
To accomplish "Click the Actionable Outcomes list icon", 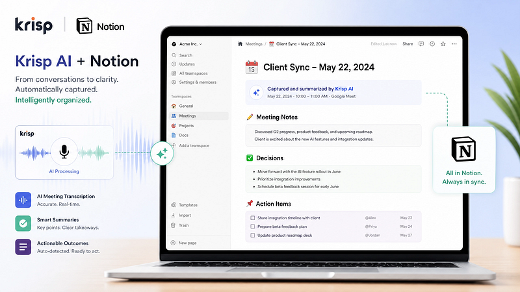I will coord(23,247).
